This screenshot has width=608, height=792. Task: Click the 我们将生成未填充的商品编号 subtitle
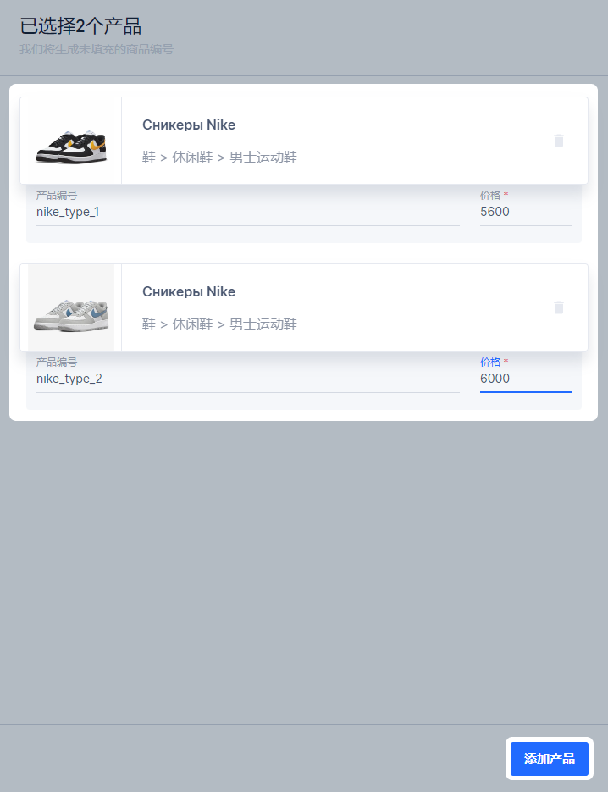(97, 50)
